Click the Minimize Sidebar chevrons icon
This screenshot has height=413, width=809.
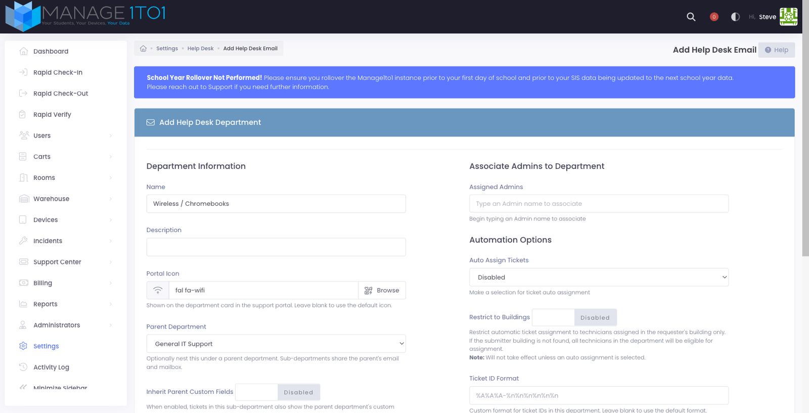[x=23, y=387]
